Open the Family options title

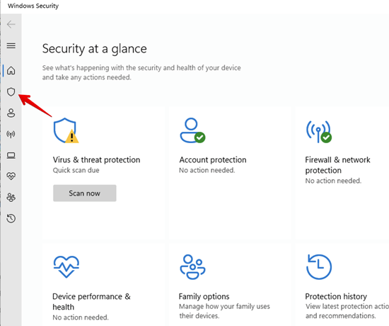point(204,296)
